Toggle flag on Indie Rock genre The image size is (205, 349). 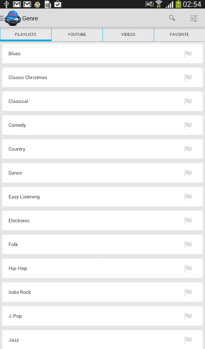pos(188,292)
